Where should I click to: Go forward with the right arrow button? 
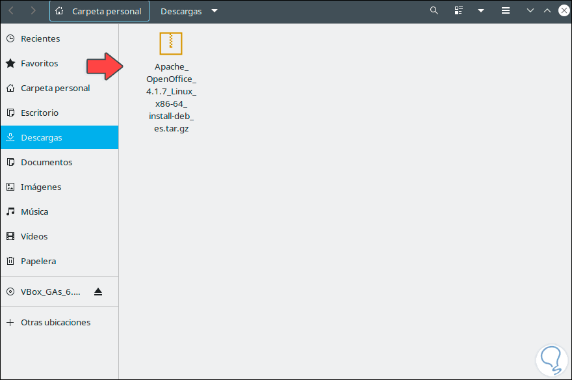click(33, 11)
